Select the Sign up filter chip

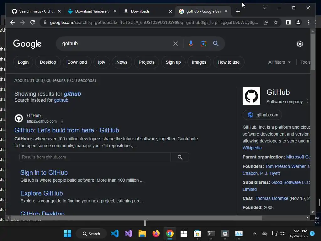click(173, 62)
